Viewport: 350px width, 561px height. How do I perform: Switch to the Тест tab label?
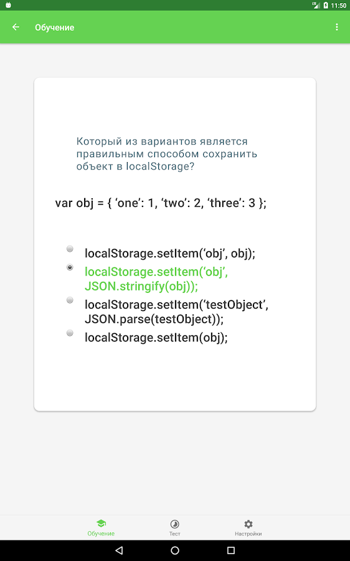175,534
